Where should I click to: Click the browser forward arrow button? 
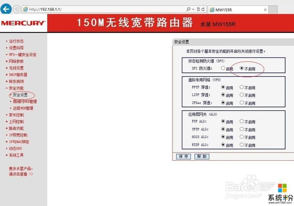pos(17,9)
